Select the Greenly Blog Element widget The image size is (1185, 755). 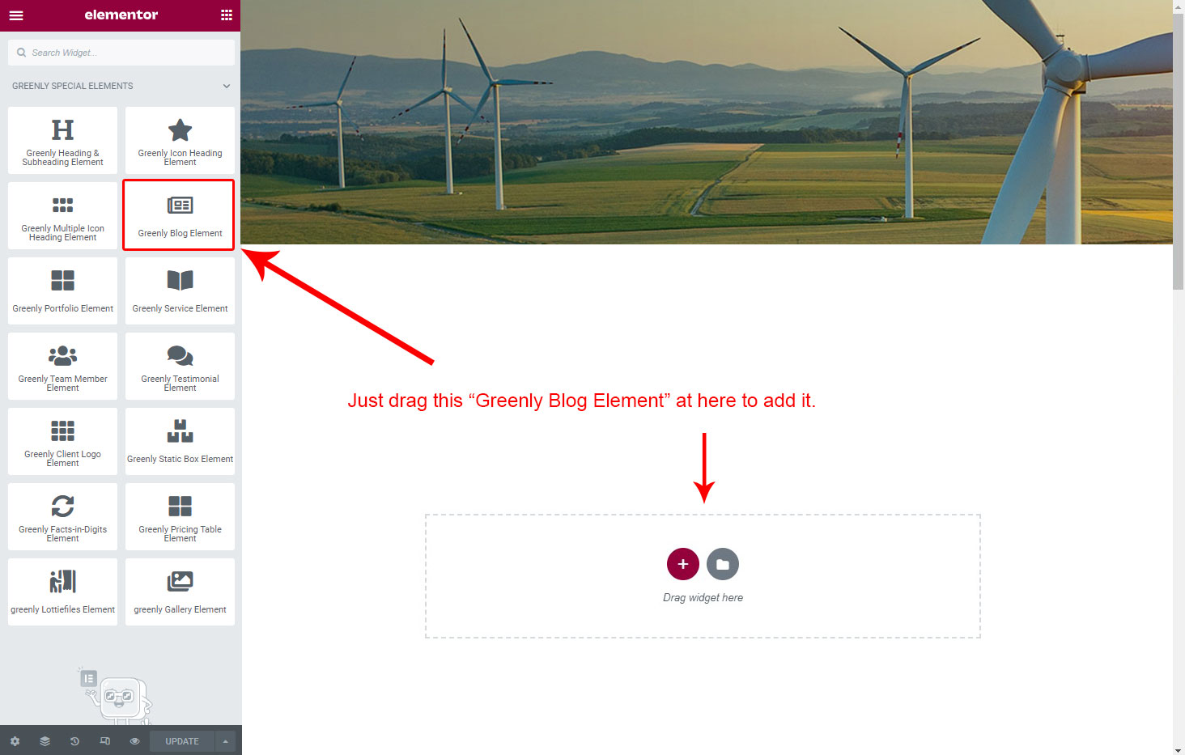(180, 215)
